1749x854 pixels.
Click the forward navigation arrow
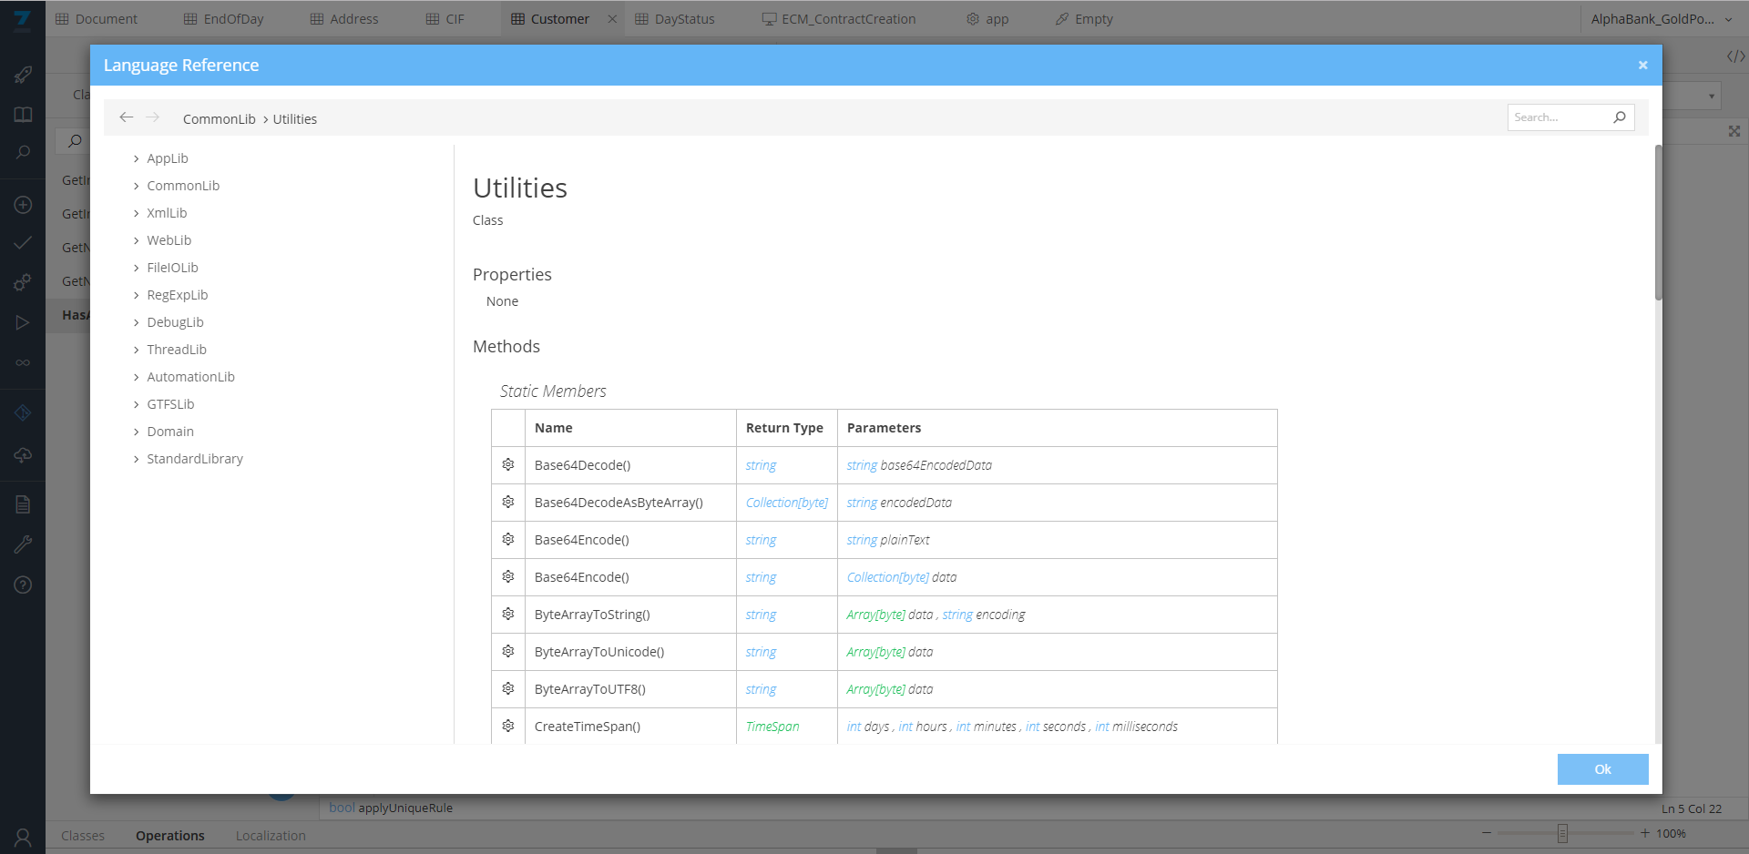(153, 117)
